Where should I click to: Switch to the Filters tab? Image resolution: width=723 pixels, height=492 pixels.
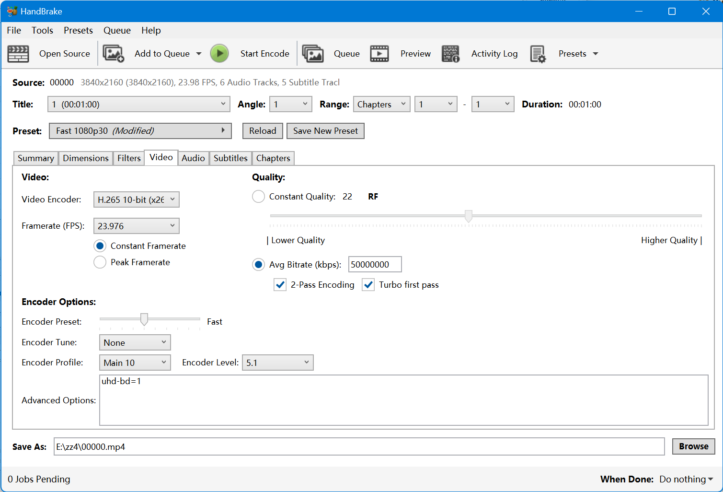coord(129,158)
